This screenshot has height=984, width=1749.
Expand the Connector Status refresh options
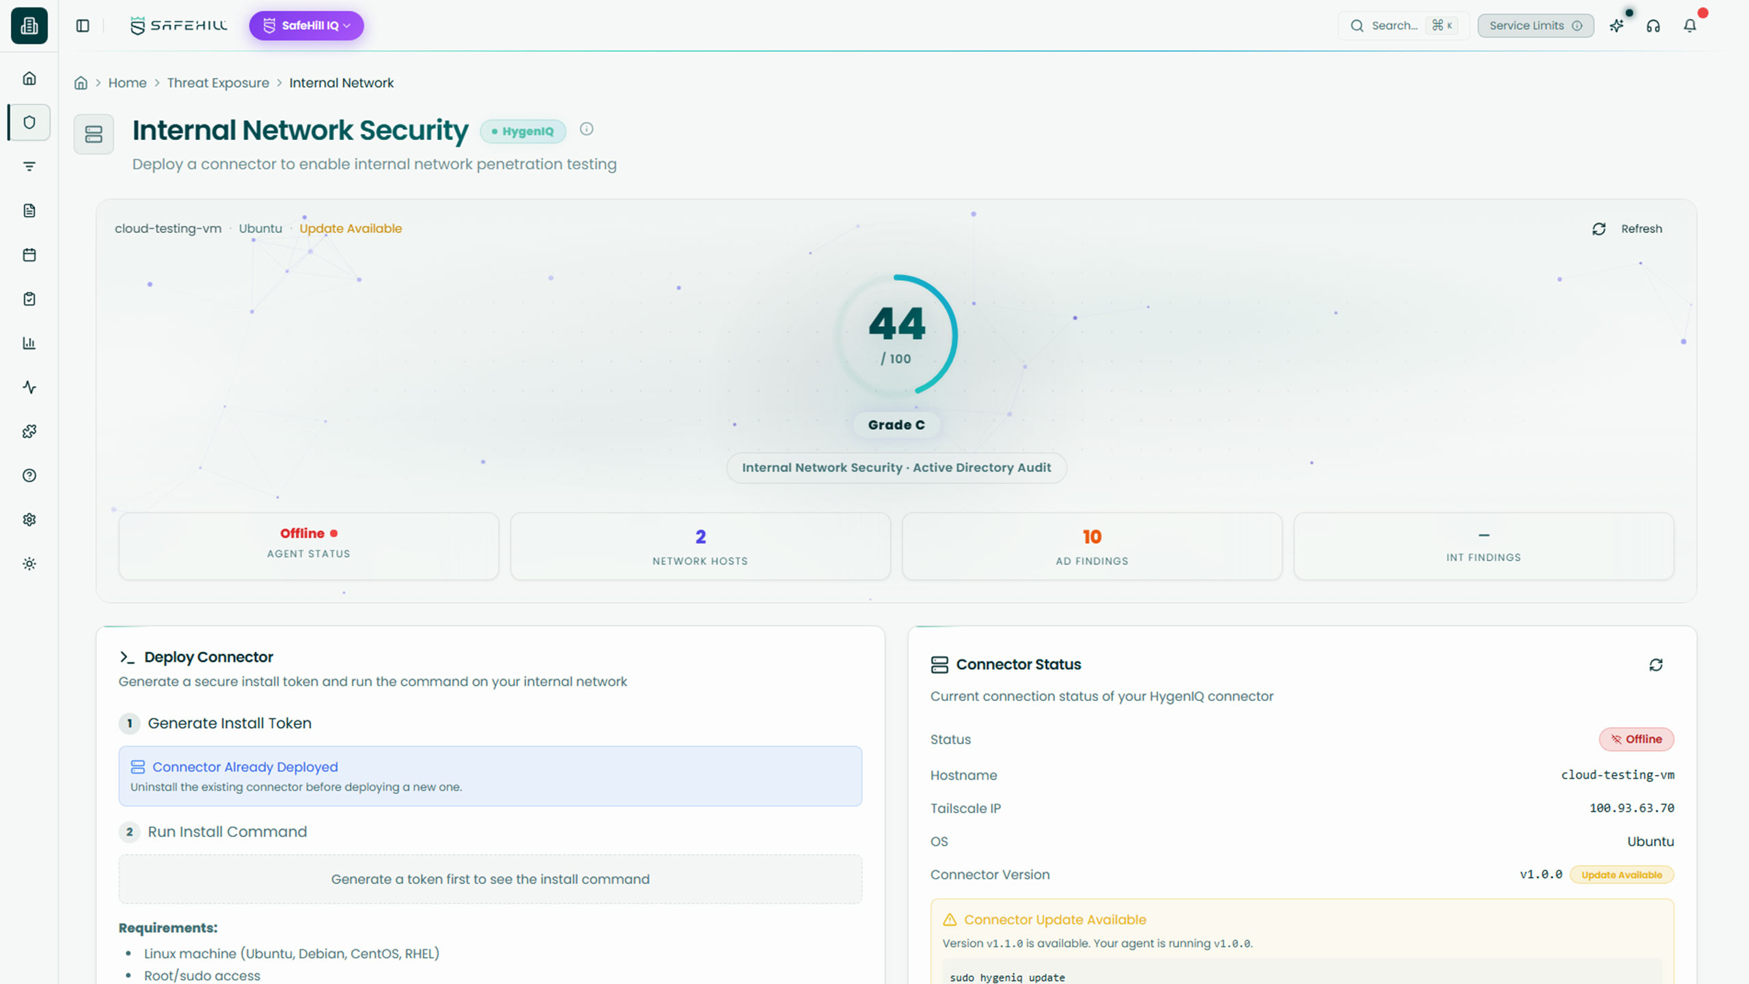pyautogui.click(x=1655, y=664)
